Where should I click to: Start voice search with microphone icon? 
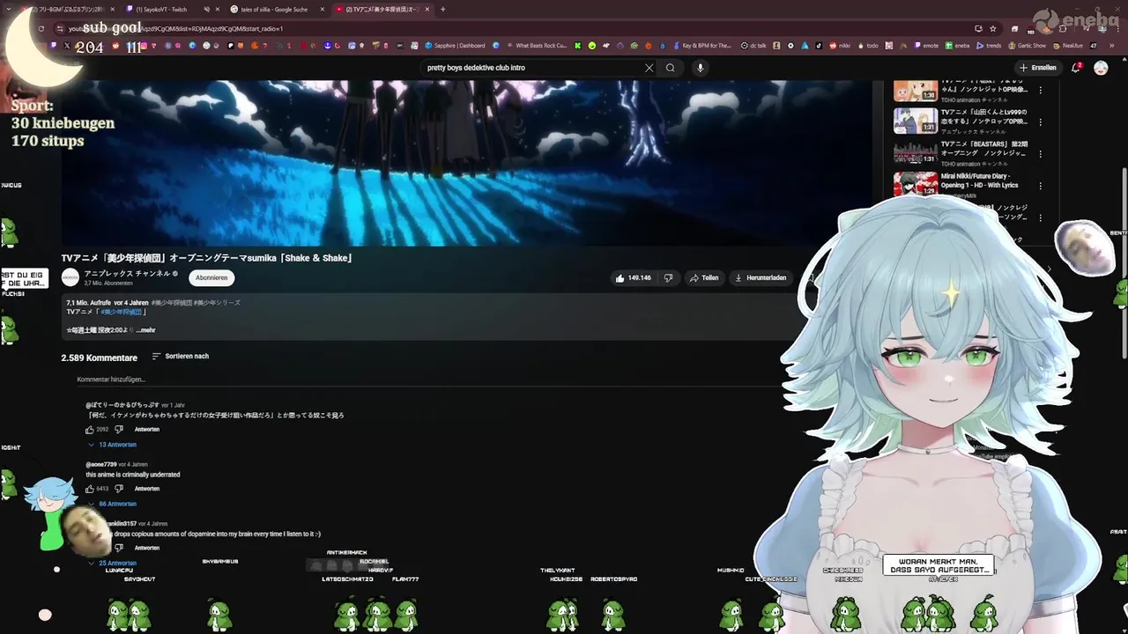coord(701,68)
